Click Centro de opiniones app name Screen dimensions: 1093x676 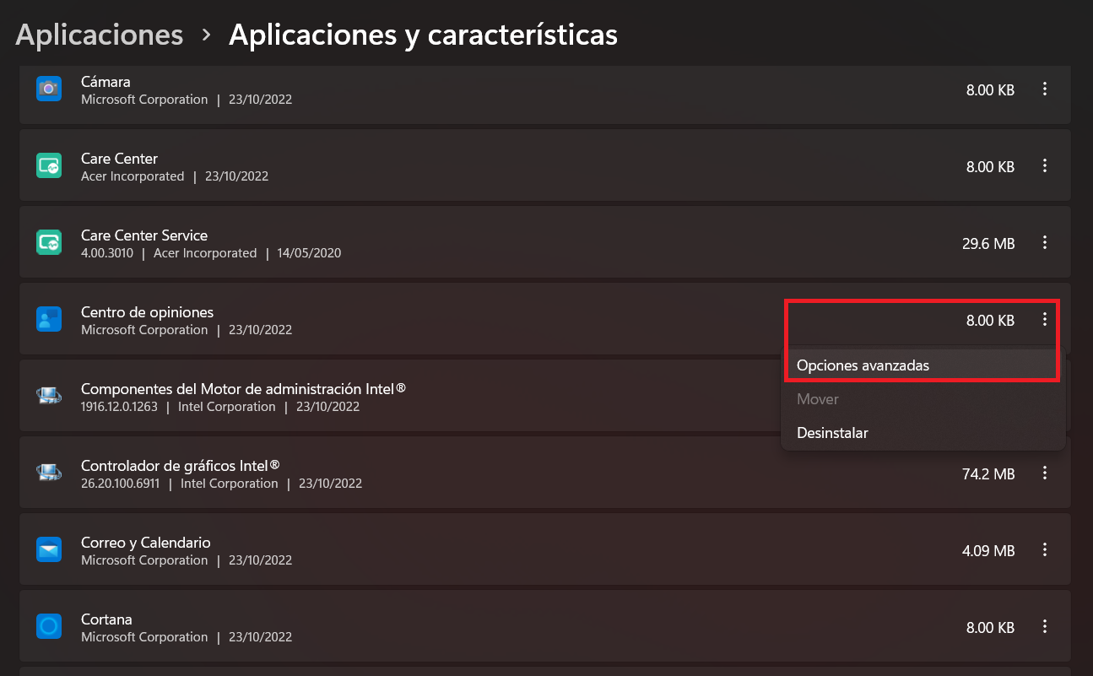tap(148, 312)
